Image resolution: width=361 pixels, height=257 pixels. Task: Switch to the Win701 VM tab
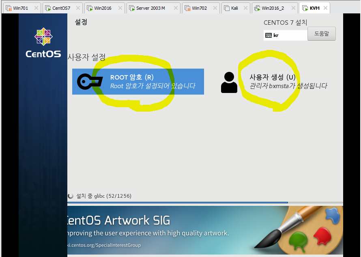22,8
